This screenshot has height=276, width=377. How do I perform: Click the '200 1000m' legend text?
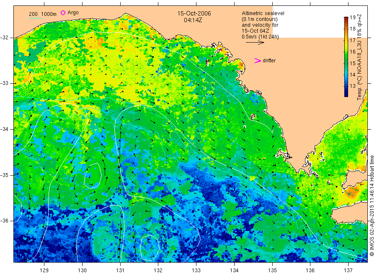pyautogui.click(x=43, y=14)
